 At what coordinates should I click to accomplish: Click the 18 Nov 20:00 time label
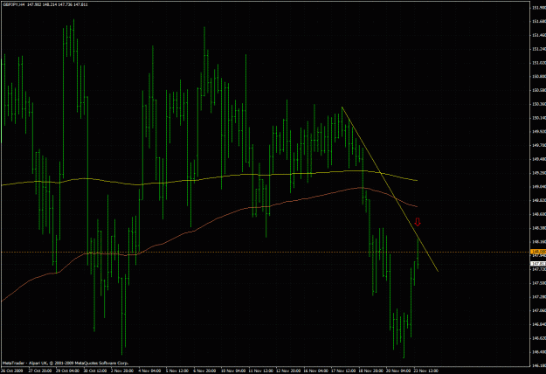coord(371,371)
